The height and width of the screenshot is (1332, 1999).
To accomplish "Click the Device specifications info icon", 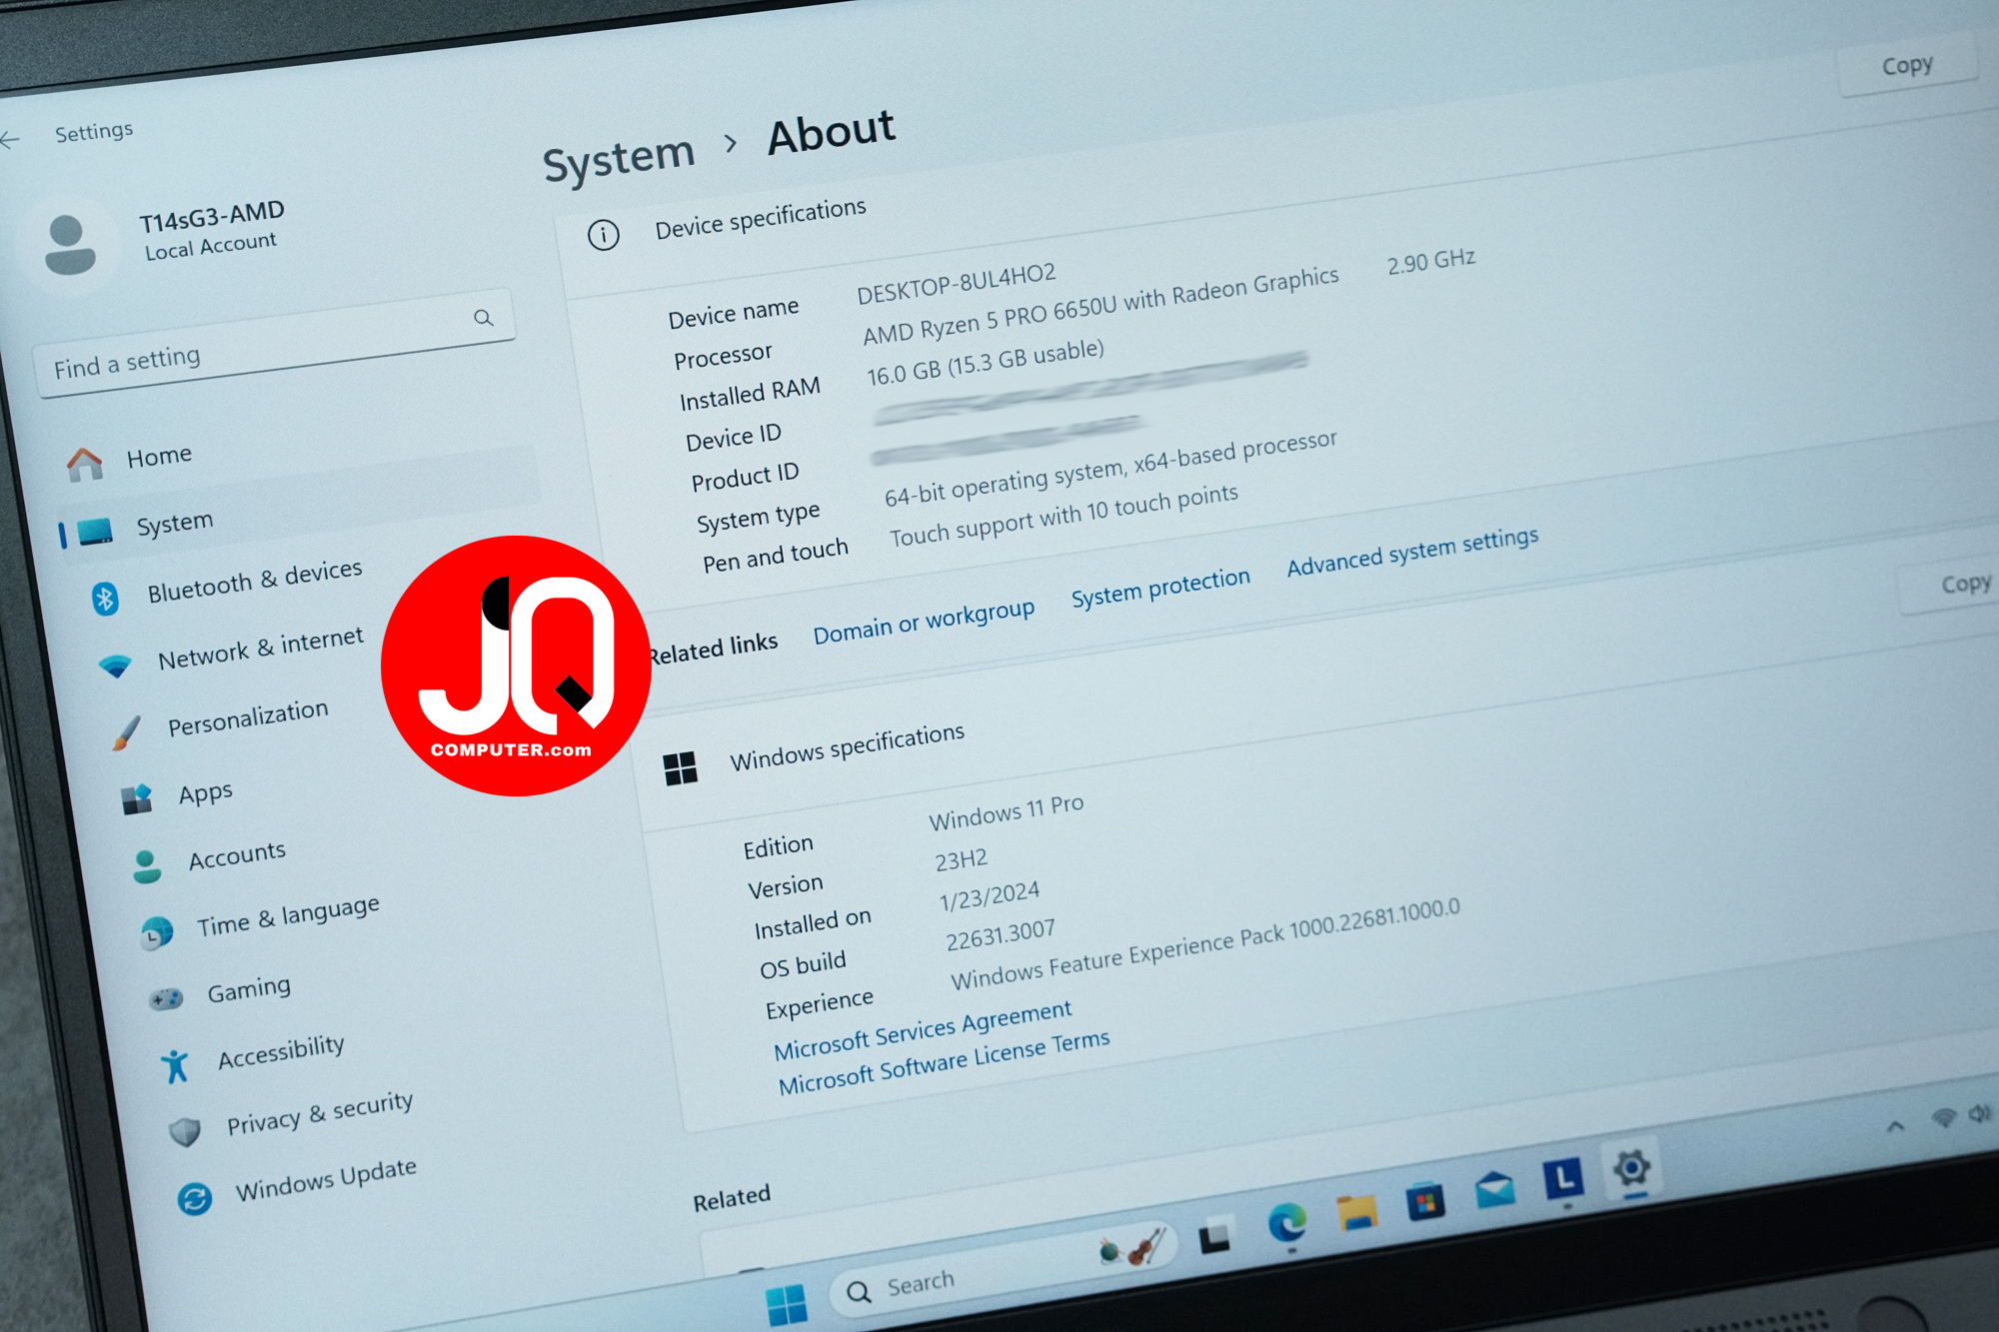I will [x=604, y=235].
